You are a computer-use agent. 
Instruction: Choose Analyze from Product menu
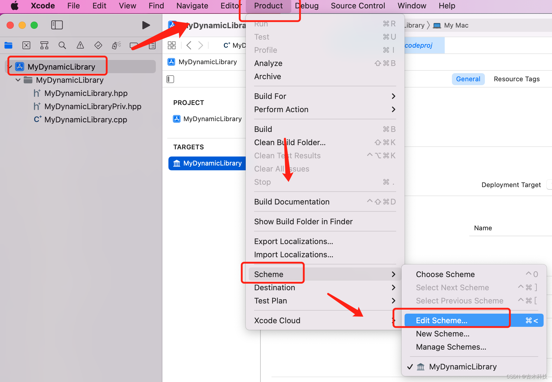pyautogui.click(x=325, y=63)
